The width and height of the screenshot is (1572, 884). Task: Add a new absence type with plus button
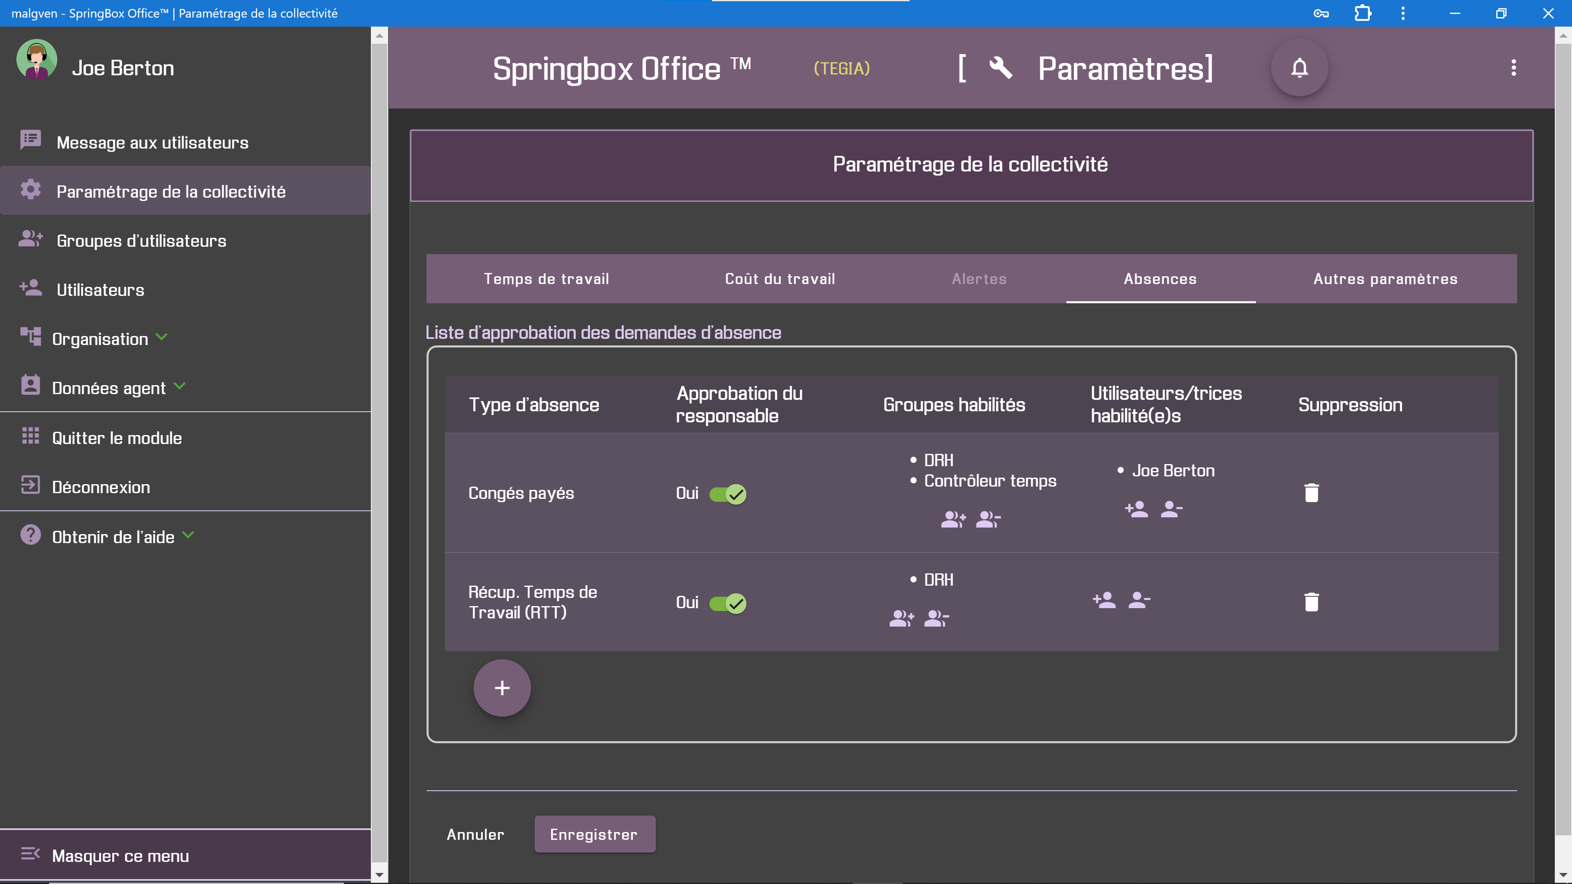(x=501, y=688)
